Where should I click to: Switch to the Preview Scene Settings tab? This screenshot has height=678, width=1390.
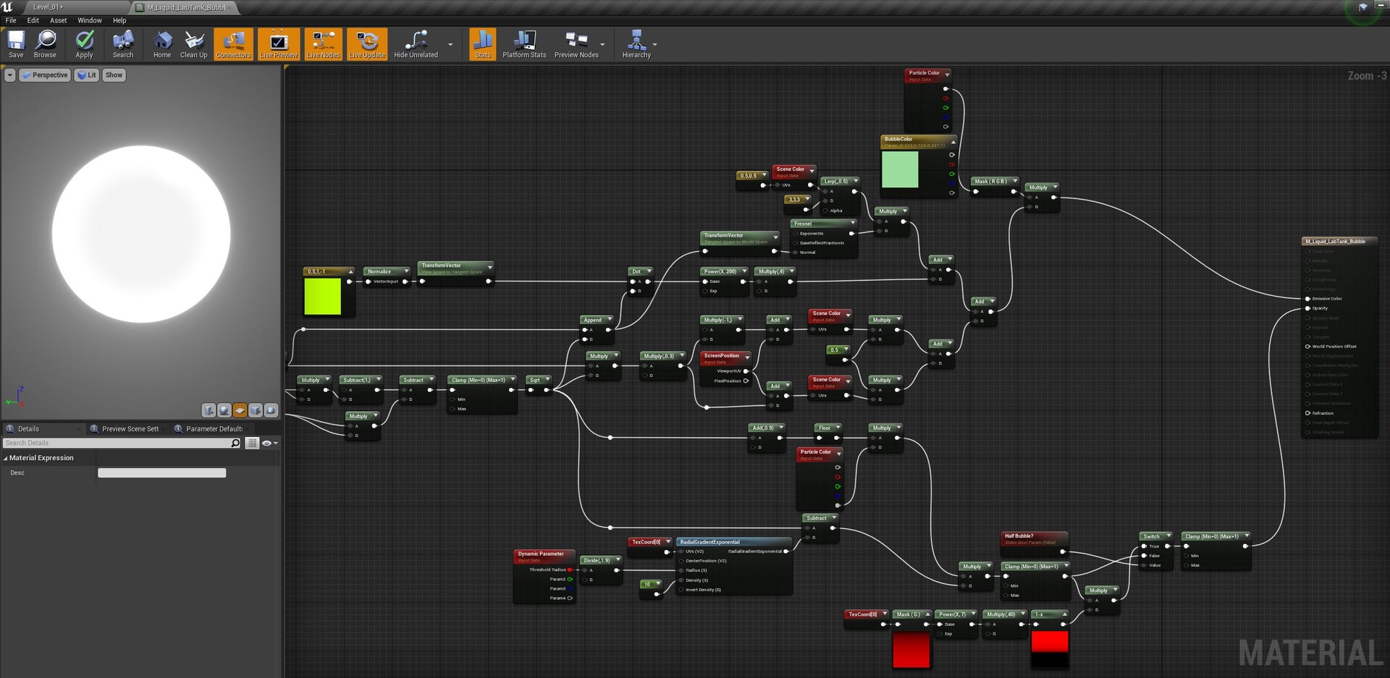[x=130, y=429]
